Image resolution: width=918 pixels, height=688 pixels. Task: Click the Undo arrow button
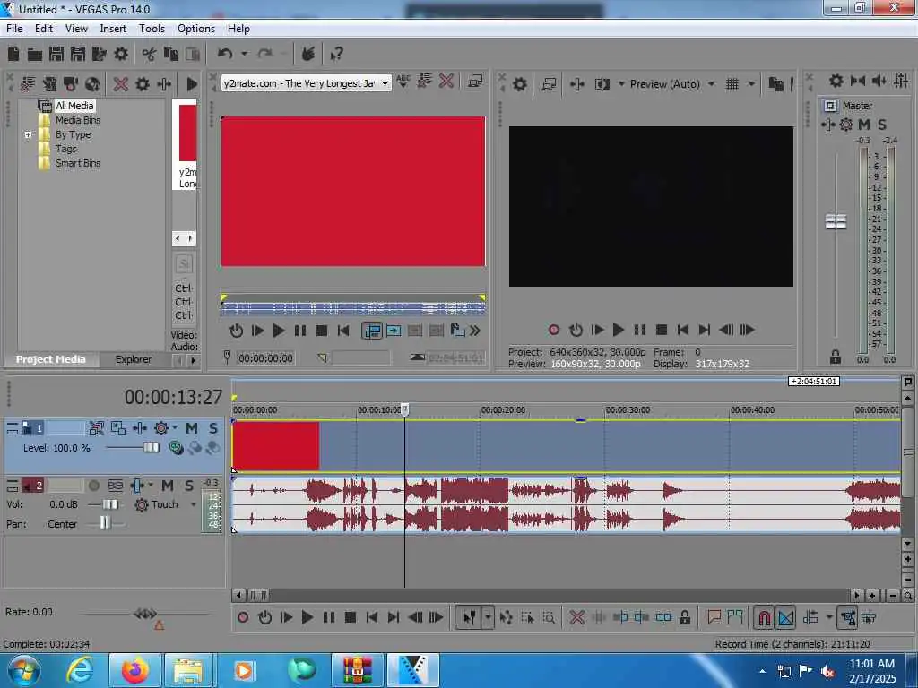(x=225, y=55)
